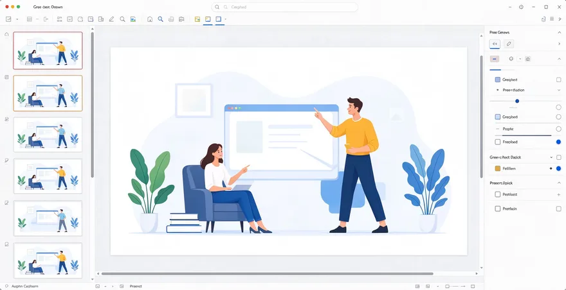Open the three-lines menu icon top right
The width and height of the screenshot is (566, 290).
tap(552, 19)
